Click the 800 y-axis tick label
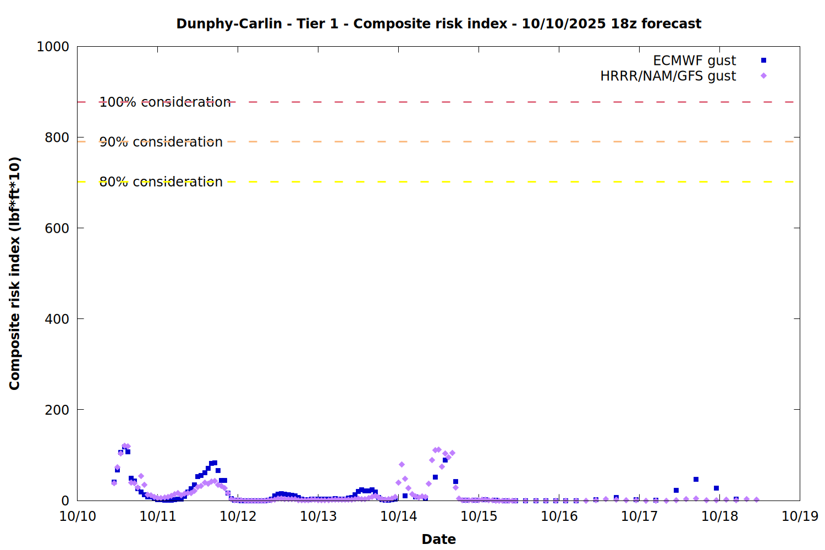The height and width of the screenshot is (550, 825). tap(57, 137)
